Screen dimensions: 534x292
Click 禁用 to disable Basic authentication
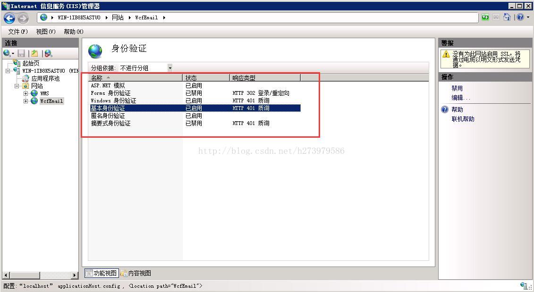pyautogui.click(x=457, y=88)
